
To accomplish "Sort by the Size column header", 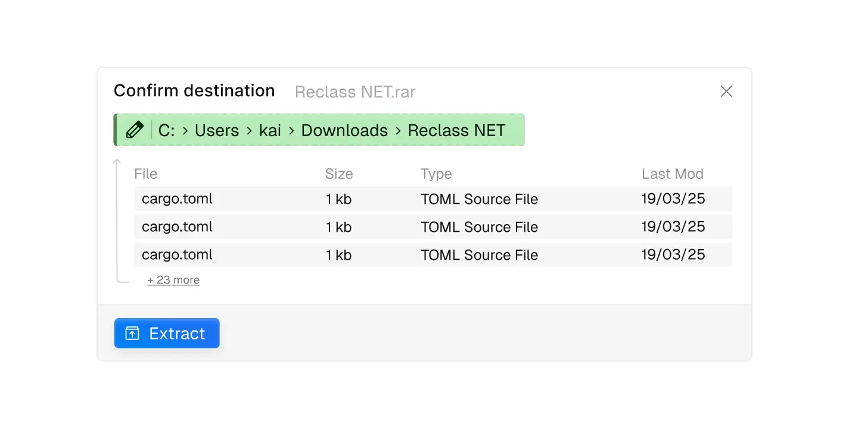I will (339, 174).
